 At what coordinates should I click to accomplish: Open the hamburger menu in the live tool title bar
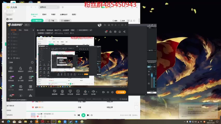click(x=115, y=25)
